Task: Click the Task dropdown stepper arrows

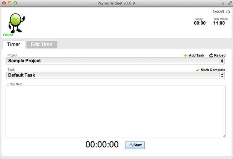Action: pos(222,75)
